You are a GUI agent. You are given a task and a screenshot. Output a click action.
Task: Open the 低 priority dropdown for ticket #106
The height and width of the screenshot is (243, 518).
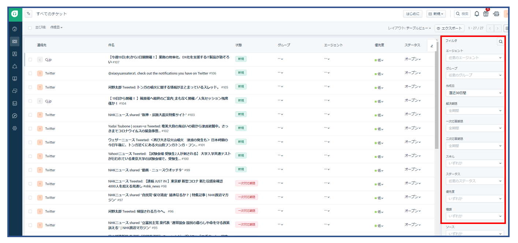379,74
